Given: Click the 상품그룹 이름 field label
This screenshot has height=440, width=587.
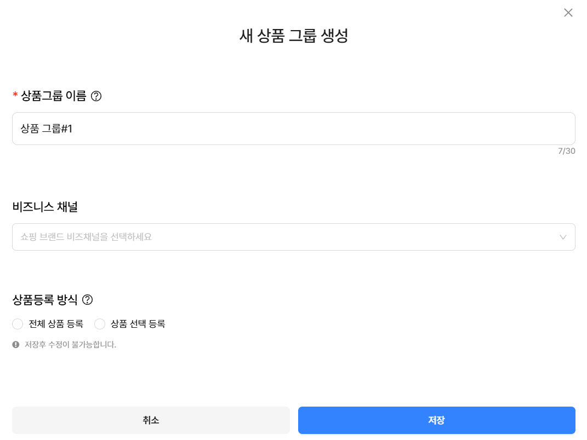Looking at the screenshot, I should coord(54,96).
